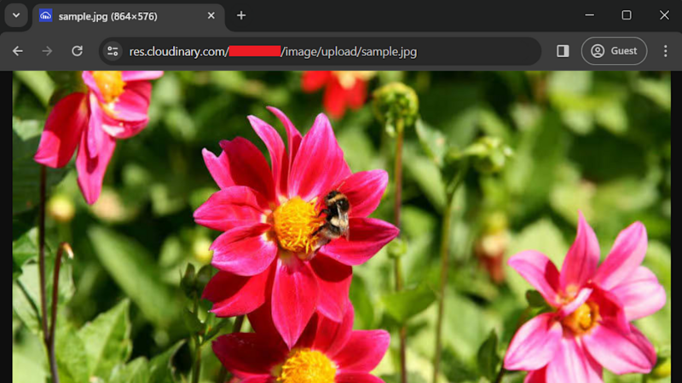Click the Cloudinary favicon on the tab
This screenshot has width=682, height=383.
pyautogui.click(x=46, y=15)
